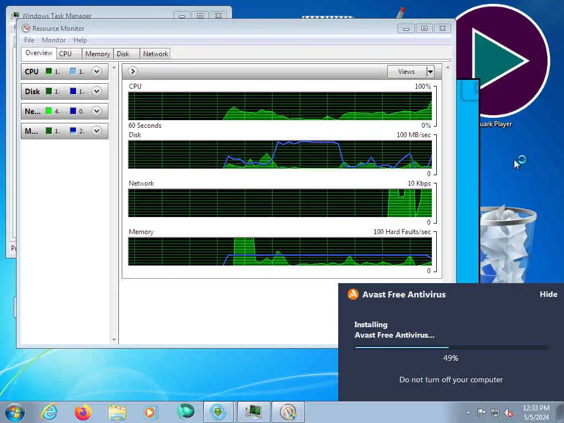Switch to the Overview tab
The image size is (564, 423).
(39, 53)
